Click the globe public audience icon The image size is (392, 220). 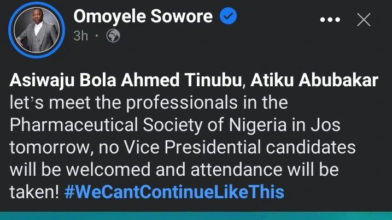tap(113, 36)
